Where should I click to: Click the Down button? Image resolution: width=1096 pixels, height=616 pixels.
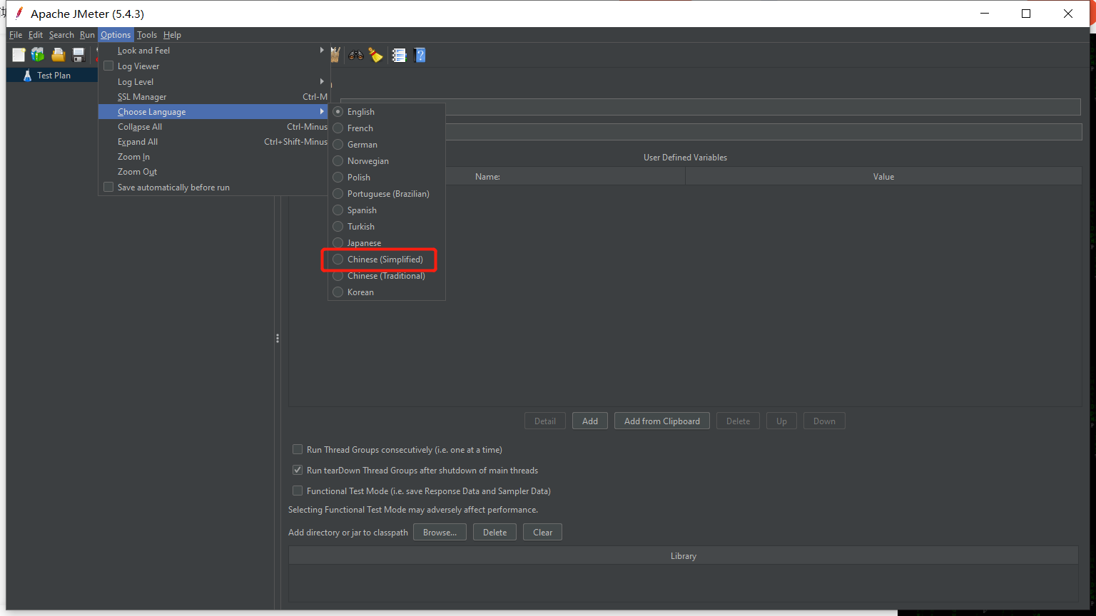point(824,421)
